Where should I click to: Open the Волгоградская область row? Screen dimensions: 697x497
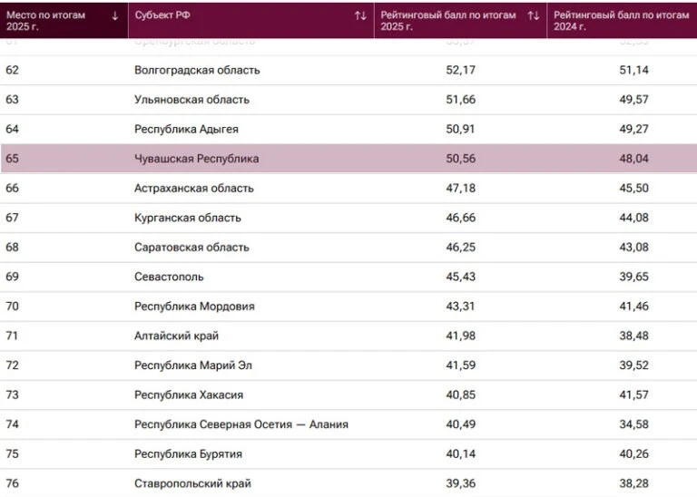pyautogui.click(x=348, y=70)
